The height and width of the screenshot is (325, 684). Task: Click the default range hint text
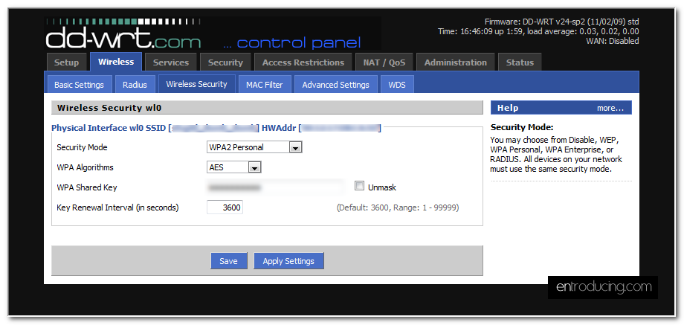tap(398, 208)
